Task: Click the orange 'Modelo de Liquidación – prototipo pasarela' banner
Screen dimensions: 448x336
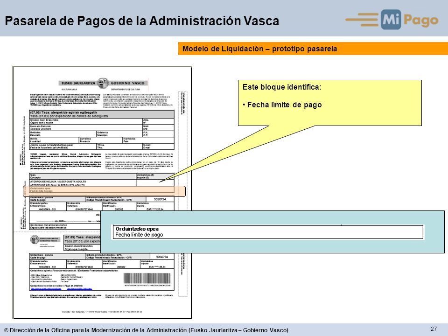Action: tap(313, 49)
